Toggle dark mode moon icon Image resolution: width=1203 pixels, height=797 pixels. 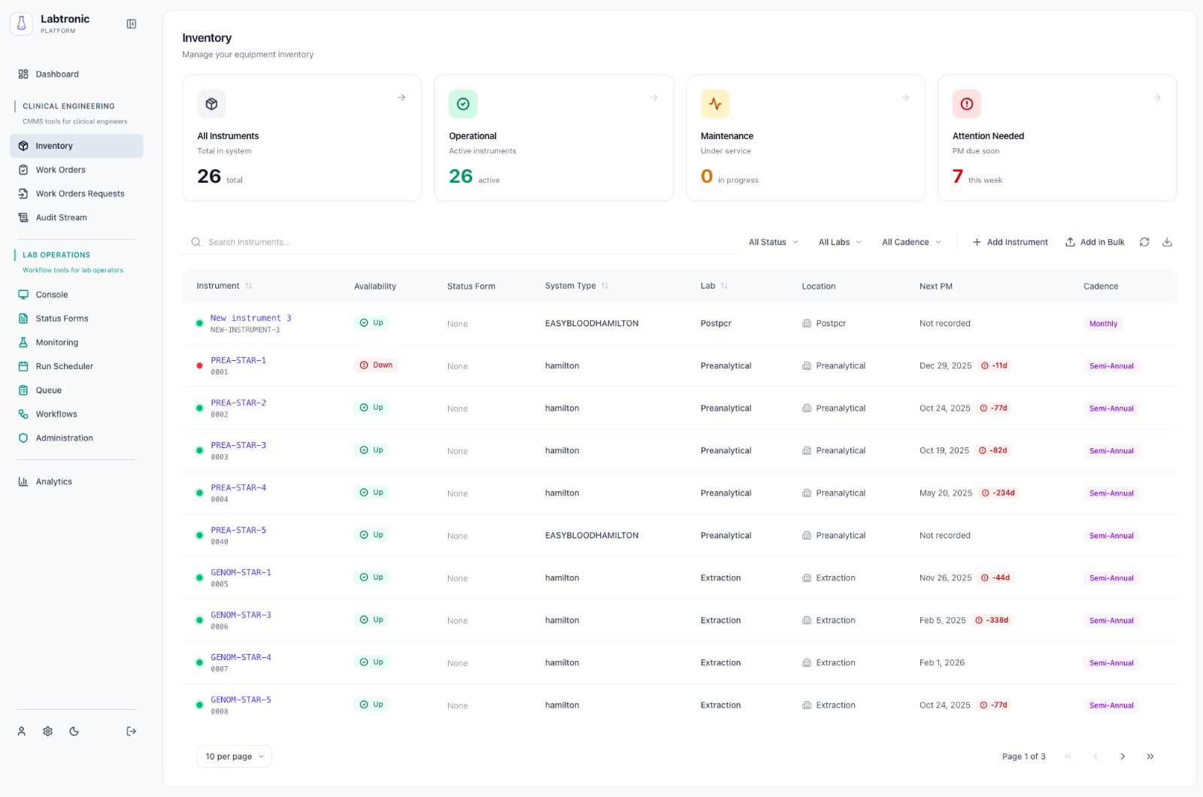click(74, 732)
